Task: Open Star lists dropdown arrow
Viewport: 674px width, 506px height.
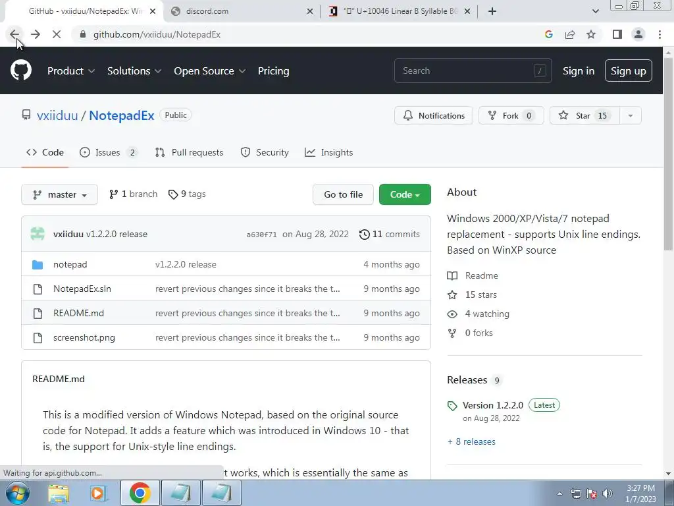Action: point(630,115)
